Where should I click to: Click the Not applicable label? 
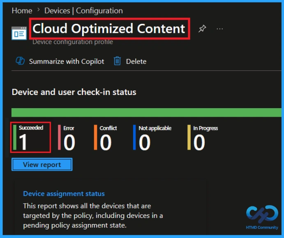[x=155, y=128]
